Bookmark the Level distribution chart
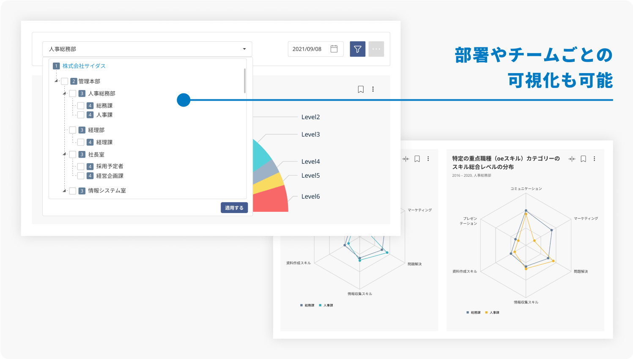This screenshot has height=359, width=633. click(x=361, y=89)
